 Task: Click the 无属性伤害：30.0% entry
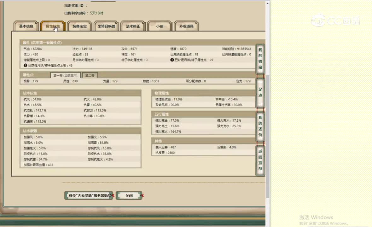coord(229,105)
